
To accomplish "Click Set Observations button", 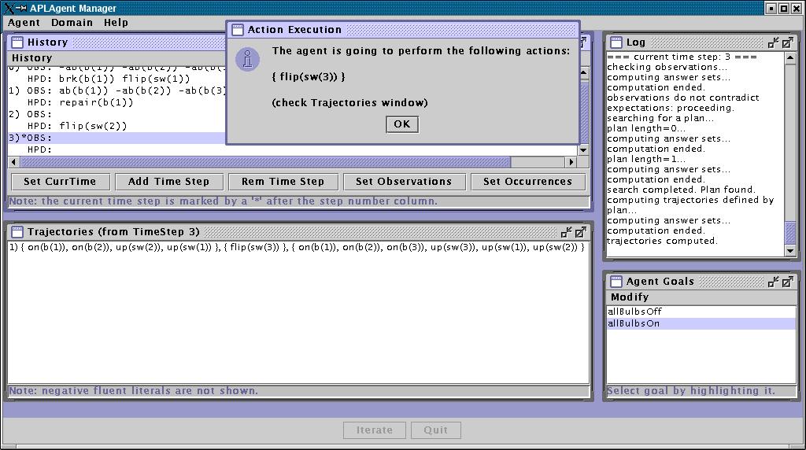I will 404,181.
